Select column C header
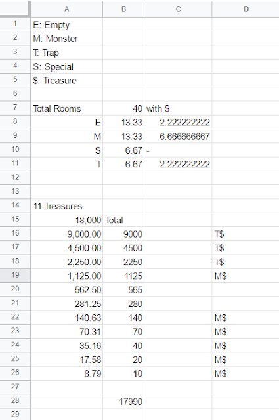 pos(178,9)
